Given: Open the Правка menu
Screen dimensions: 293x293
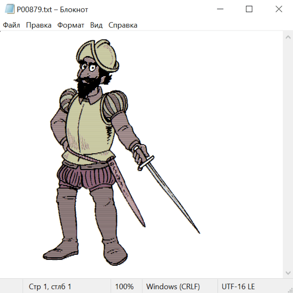Looking at the screenshot, I should [39, 25].
